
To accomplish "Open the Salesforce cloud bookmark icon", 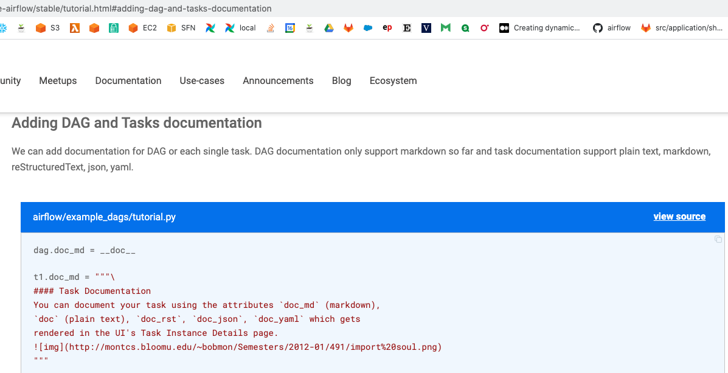I will coord(368,28).
